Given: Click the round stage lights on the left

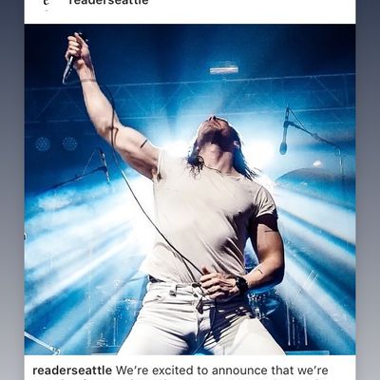Looking at the screenshot, I should pos(56,143).
